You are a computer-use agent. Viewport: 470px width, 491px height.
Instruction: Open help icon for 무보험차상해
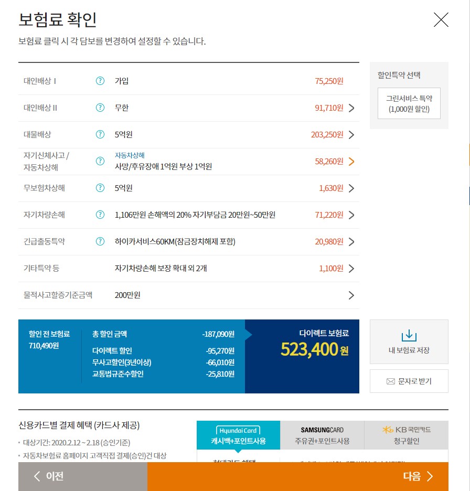point(100,188)
